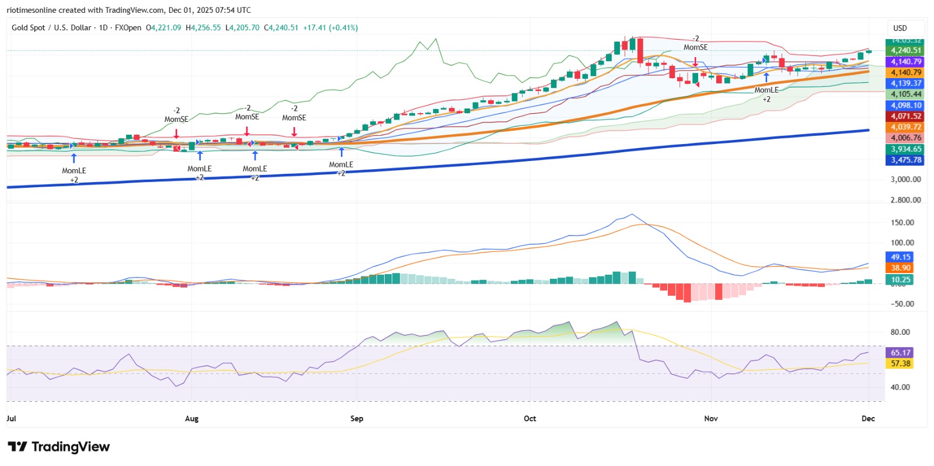Click the 40.00 RSI axis tick
This screenshot has width=934, height=466.
[x=900, y=387]
